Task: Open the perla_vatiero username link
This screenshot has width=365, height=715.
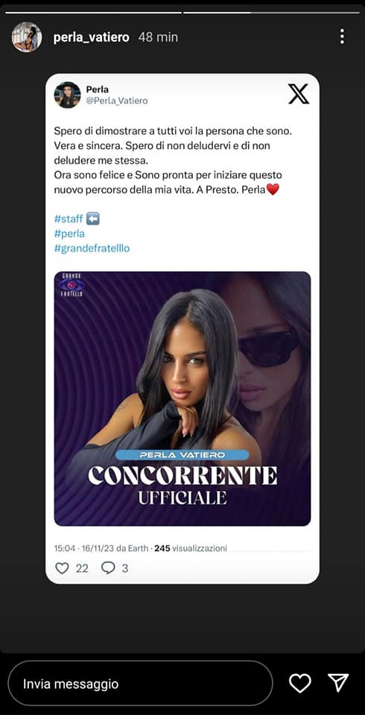Action: pyautogui.click(x=91, y=37)
